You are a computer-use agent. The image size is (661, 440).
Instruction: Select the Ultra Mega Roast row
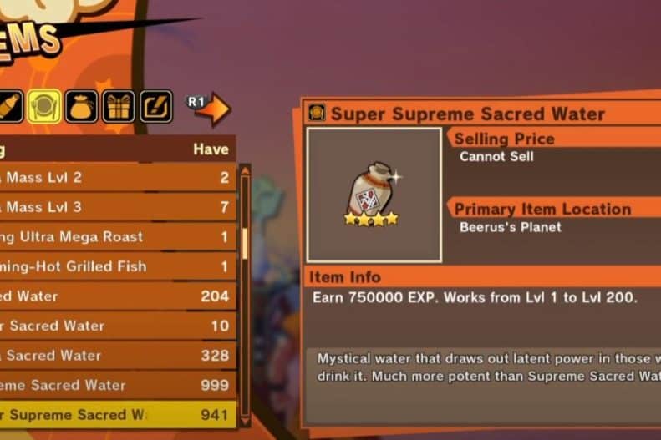pos(118,236)
